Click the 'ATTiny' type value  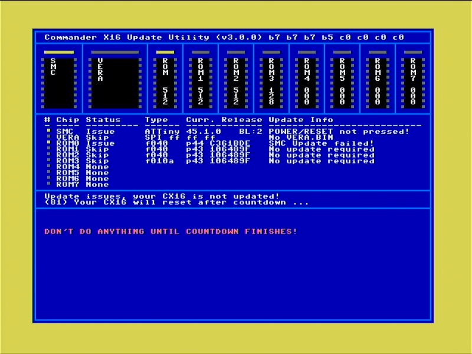pyautogui.click(x=162, y=132)
